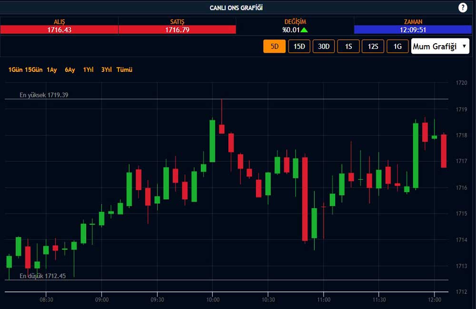The image size is (476, 309).
Task: Select the 5D interval button
Action: (275, 47)
